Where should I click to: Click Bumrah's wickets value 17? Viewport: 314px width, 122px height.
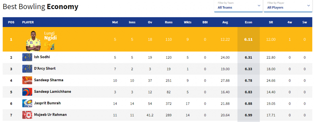(188, 103)
